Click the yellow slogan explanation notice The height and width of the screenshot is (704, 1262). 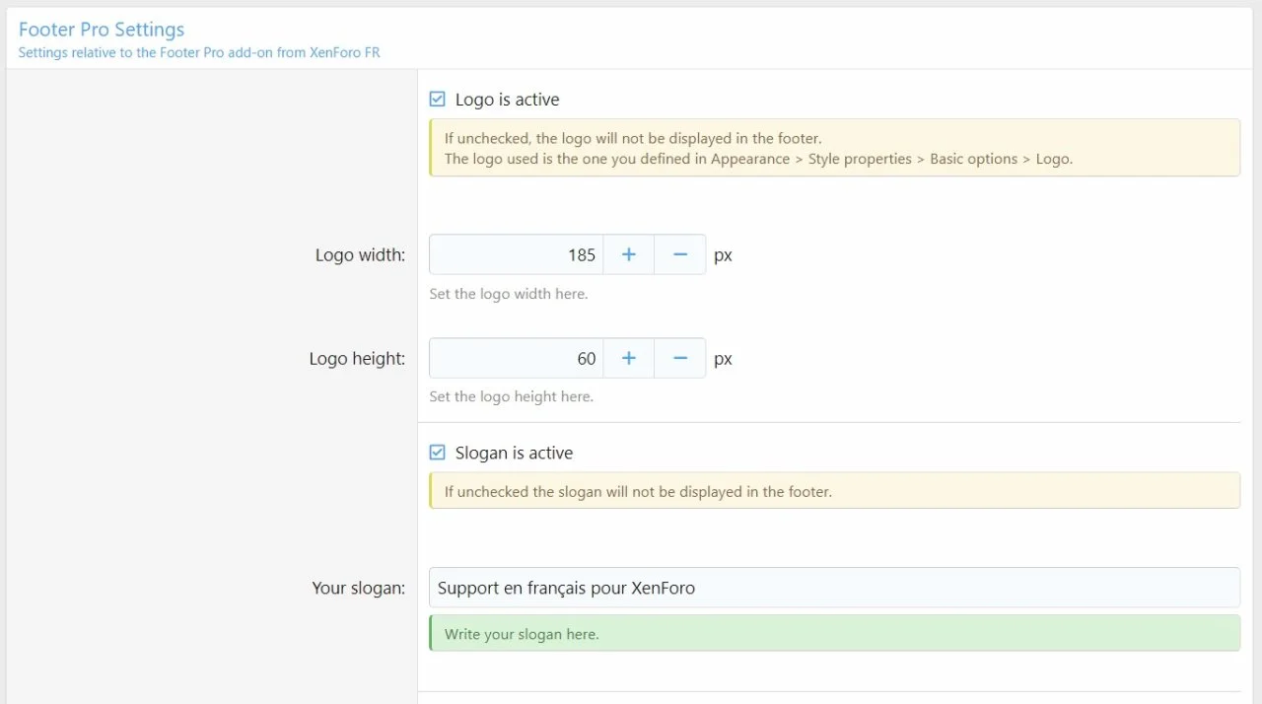coord(833,491)
